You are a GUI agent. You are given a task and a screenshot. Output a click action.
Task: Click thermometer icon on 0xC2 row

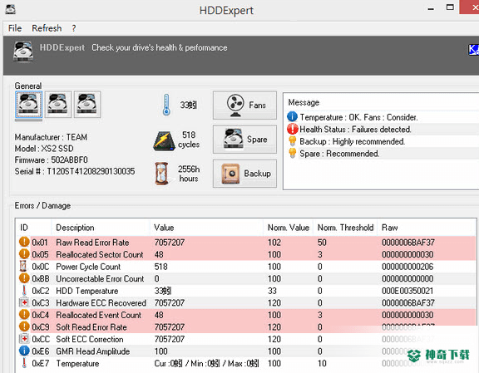click(x=24, y=290)
